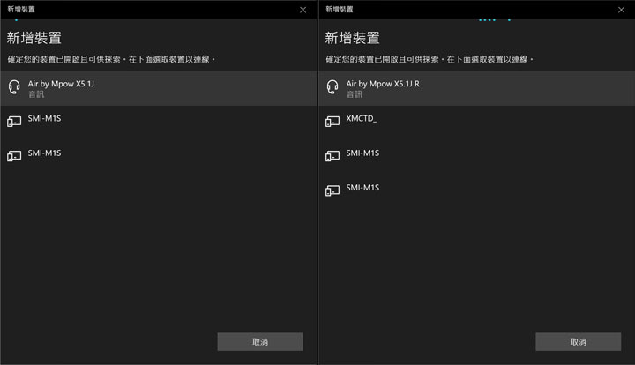The width and height of the screenshot is (635, 365).
Task: Select the Air by Mpow X5.1J device name
Action: (x=59, y=83)
